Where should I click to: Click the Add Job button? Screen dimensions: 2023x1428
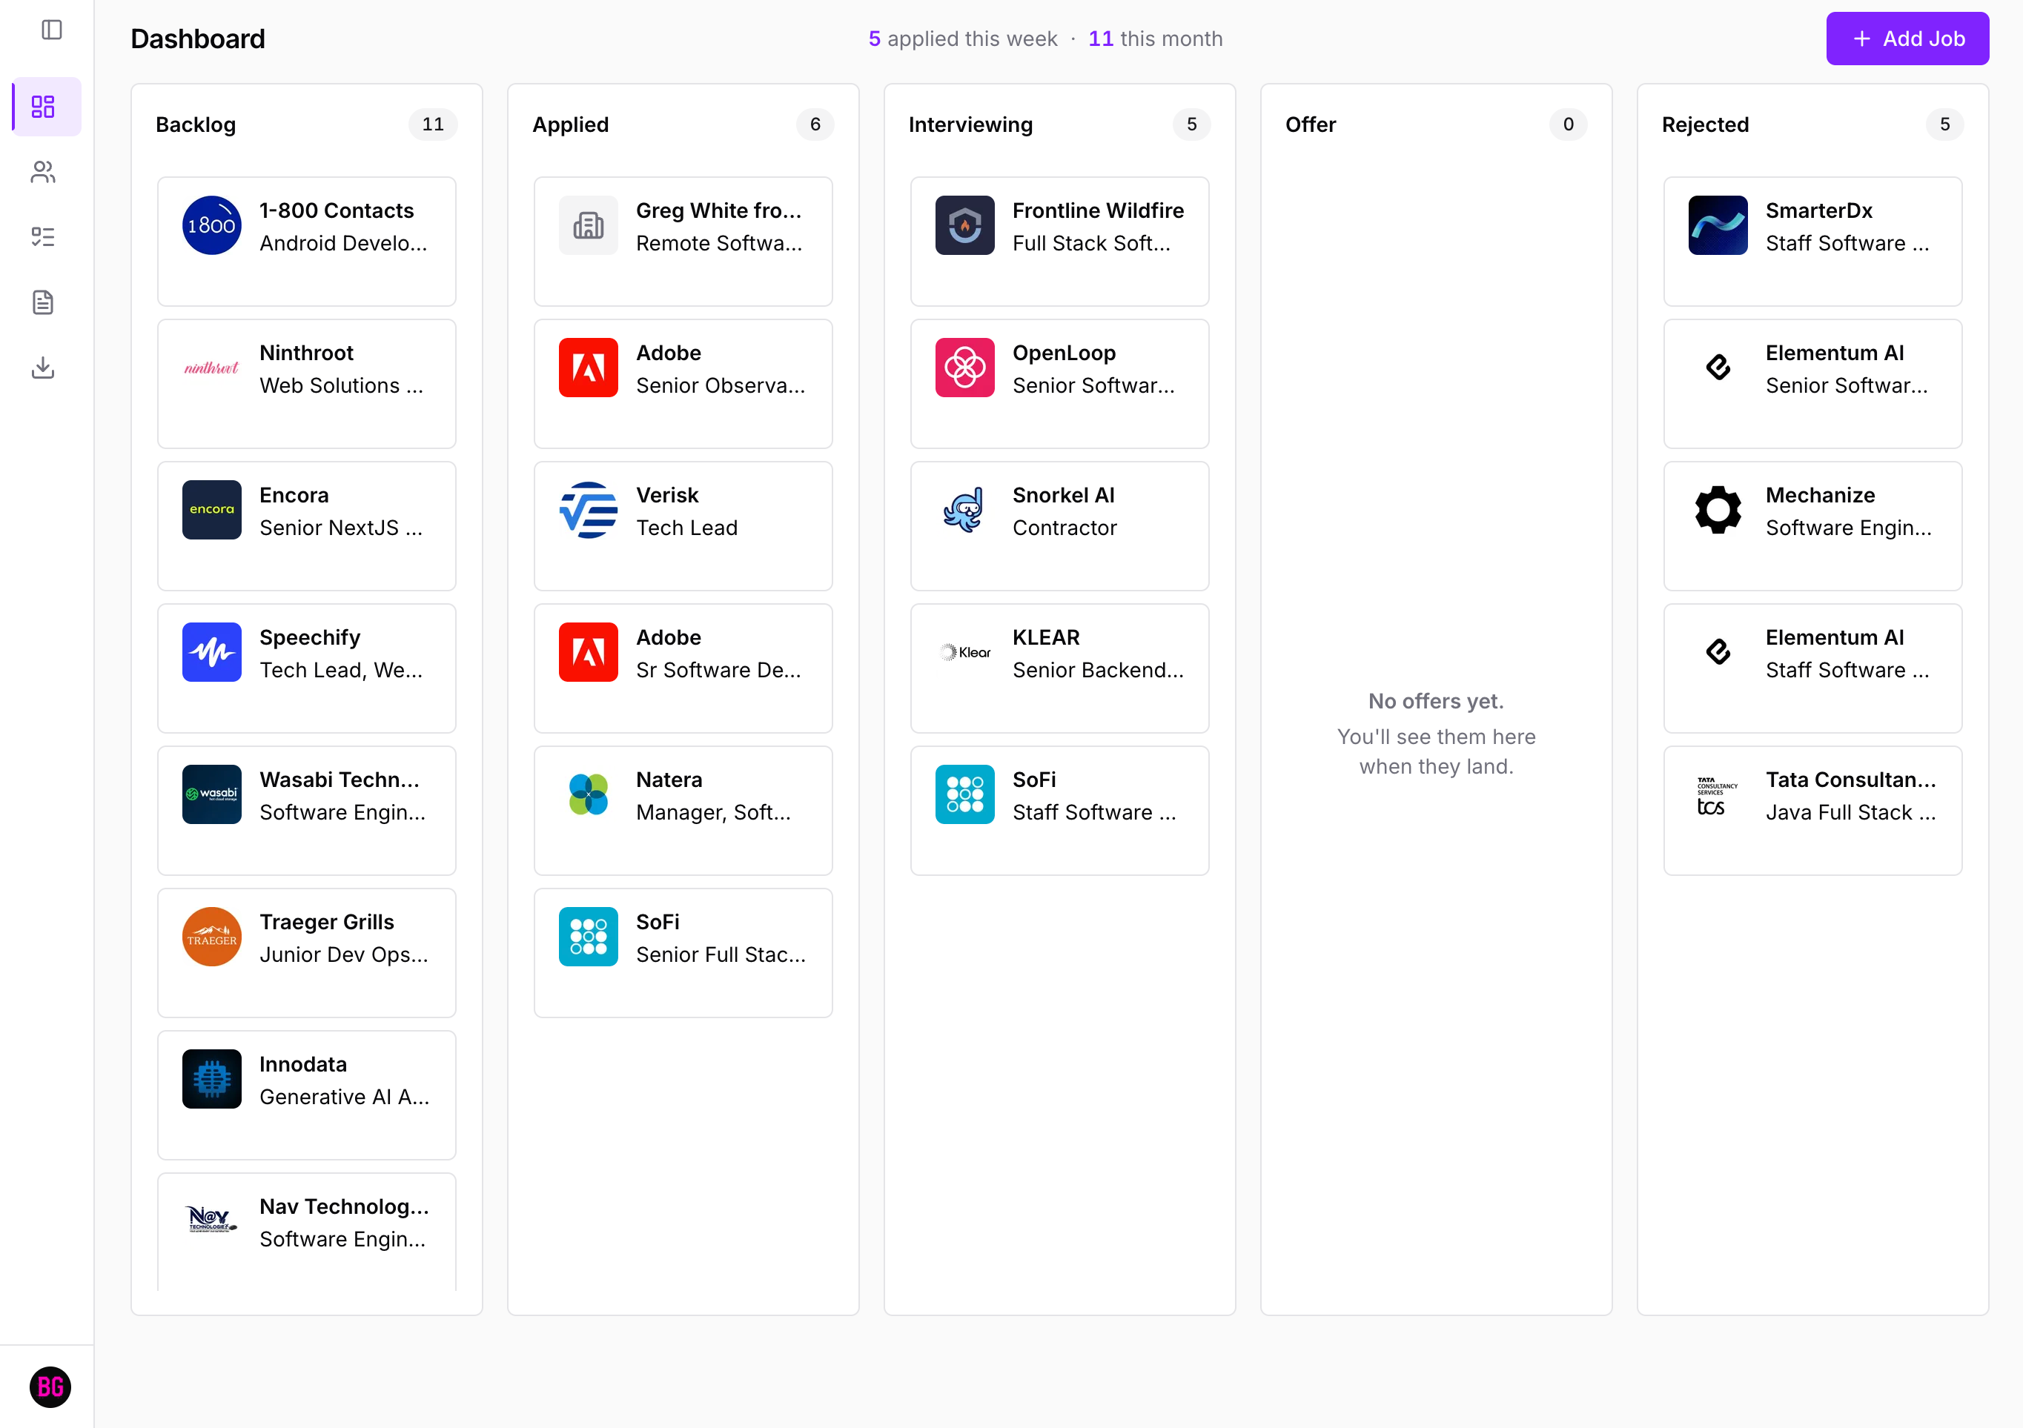pyautogui.click(x=1907, y=39)
